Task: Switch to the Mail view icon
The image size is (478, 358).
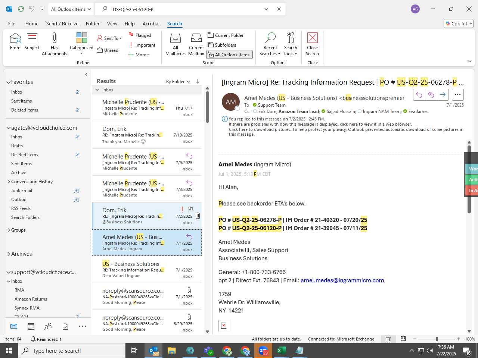Action: click(x=14, y=326)
